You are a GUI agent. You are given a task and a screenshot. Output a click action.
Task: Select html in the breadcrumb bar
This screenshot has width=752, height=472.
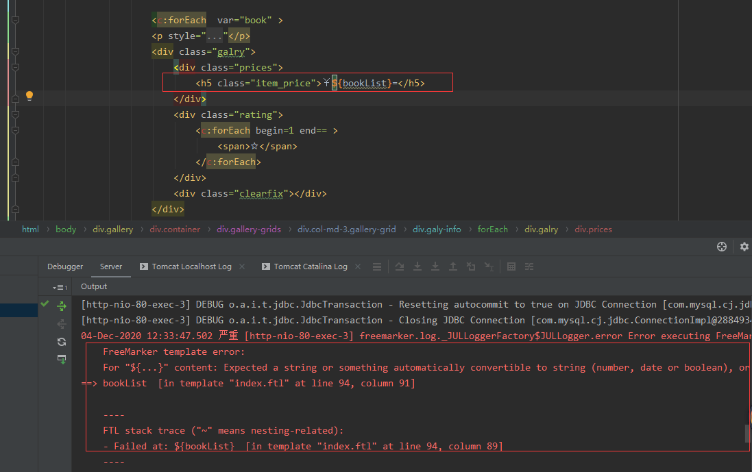(30, 229)
